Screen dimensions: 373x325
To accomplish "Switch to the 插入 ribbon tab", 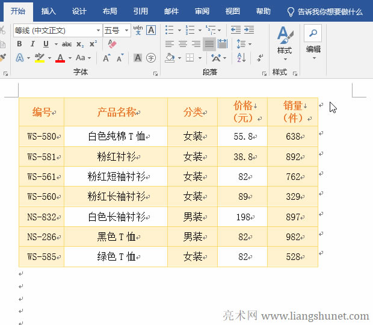I will coord(49,11).
